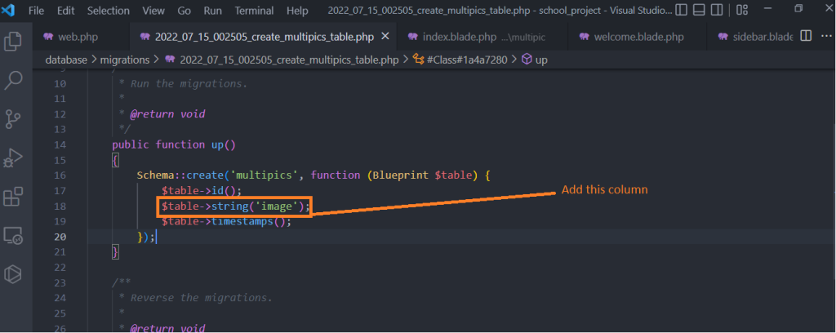Viewport: 836px width, 333px height.
Task: Open the Remote Explorer icon
Action: (x=13, y=236)
